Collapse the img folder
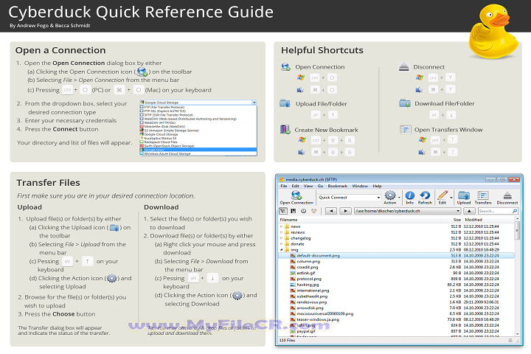Viewport: 531px width, 354px height. tap(282, 250)
